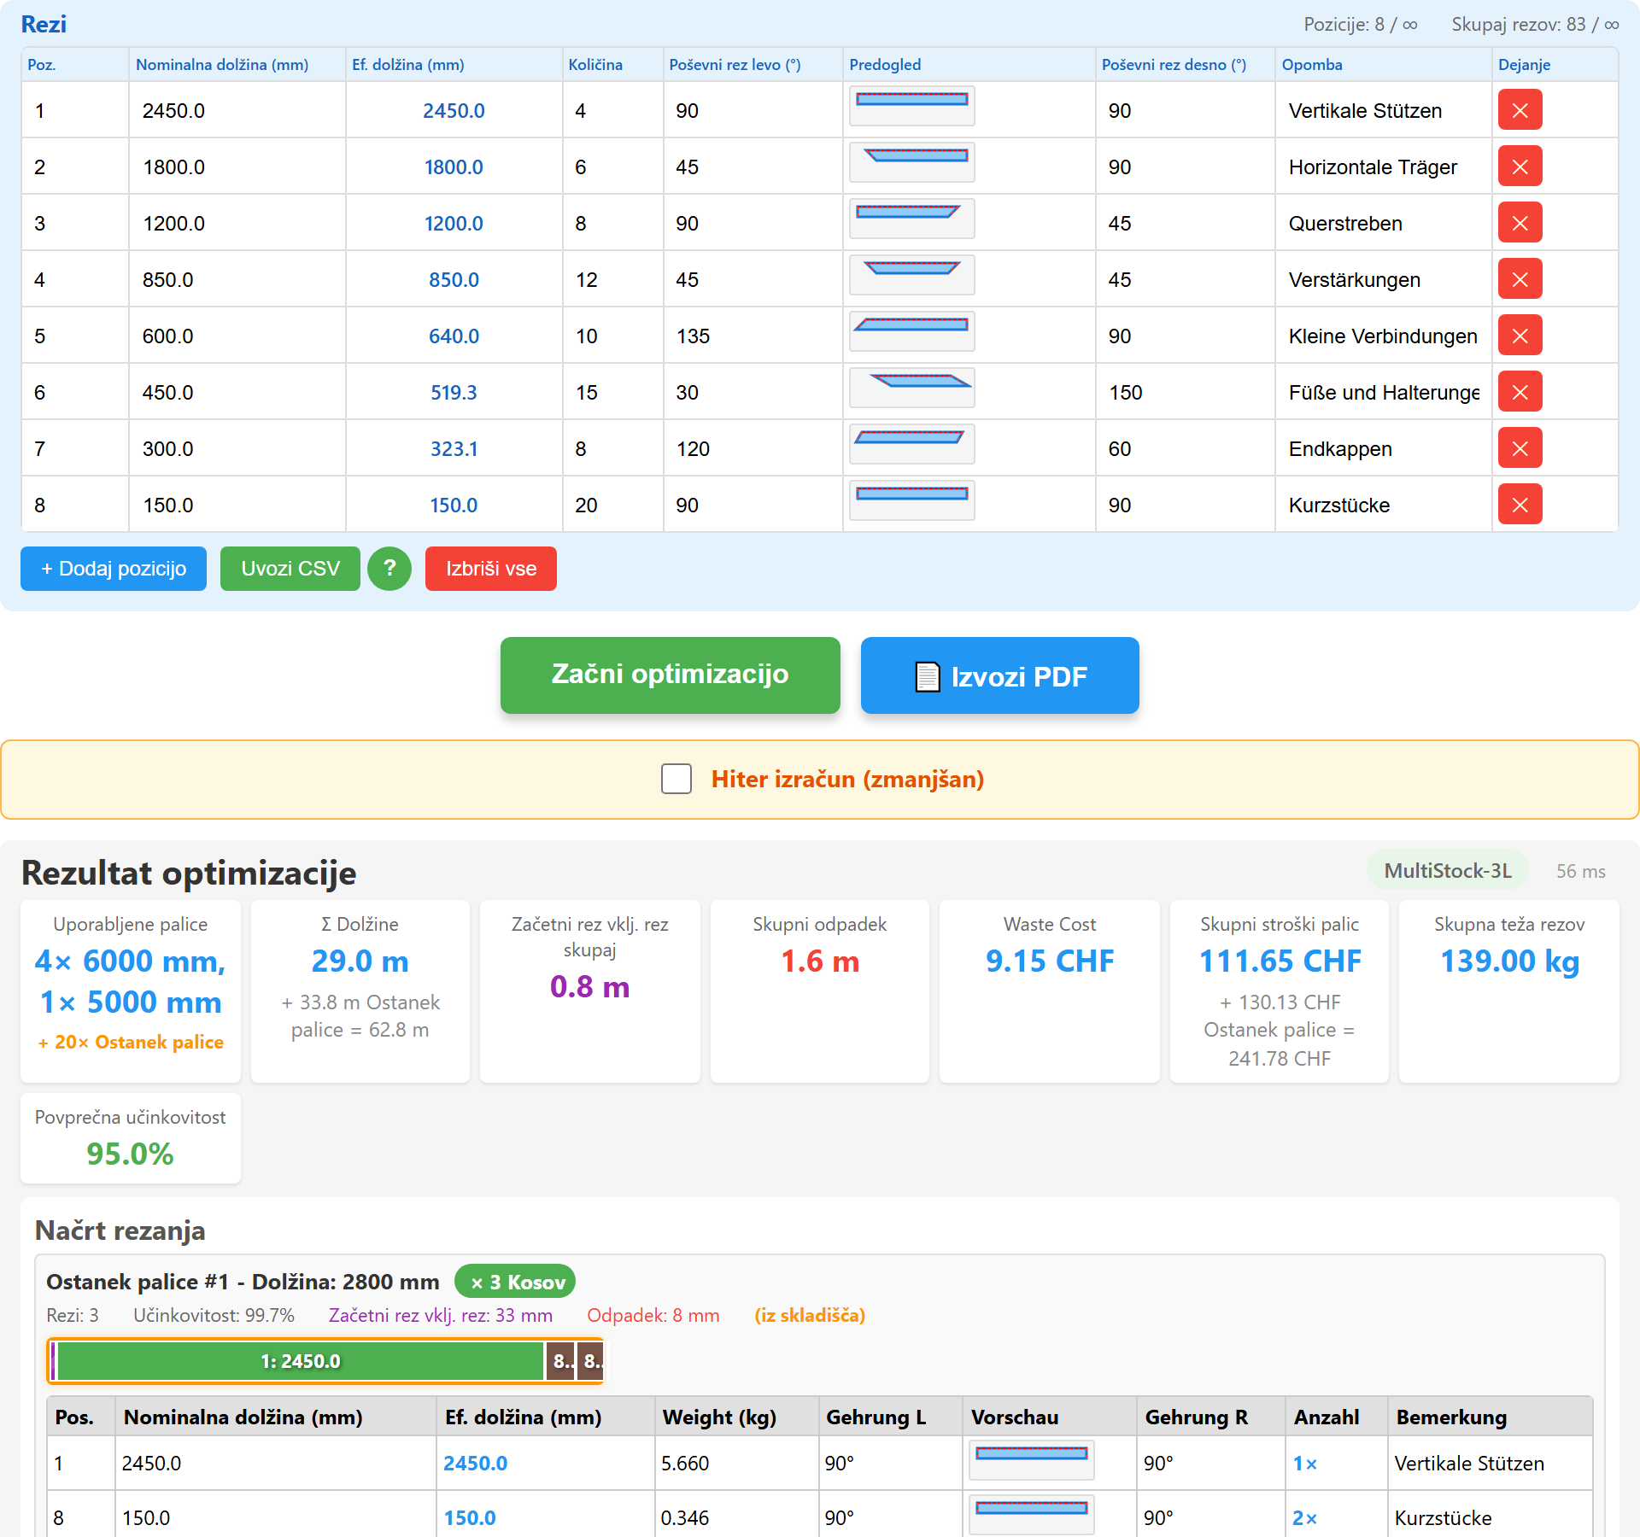
Task: Click preview shape for position 1
Action: 911,106
